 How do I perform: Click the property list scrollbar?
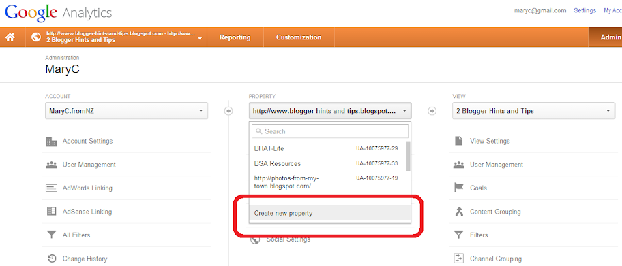pos(409,156)
